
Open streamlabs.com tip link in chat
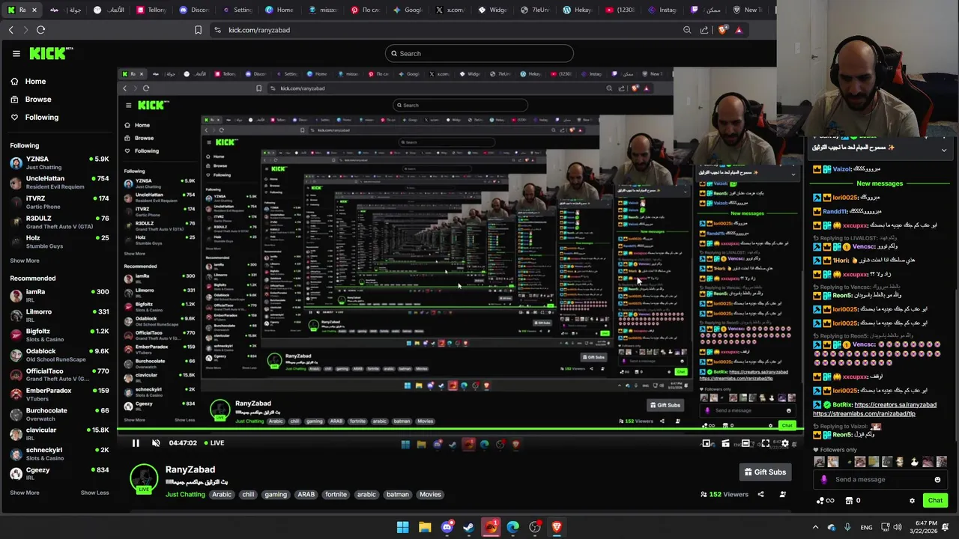point(862,413)
